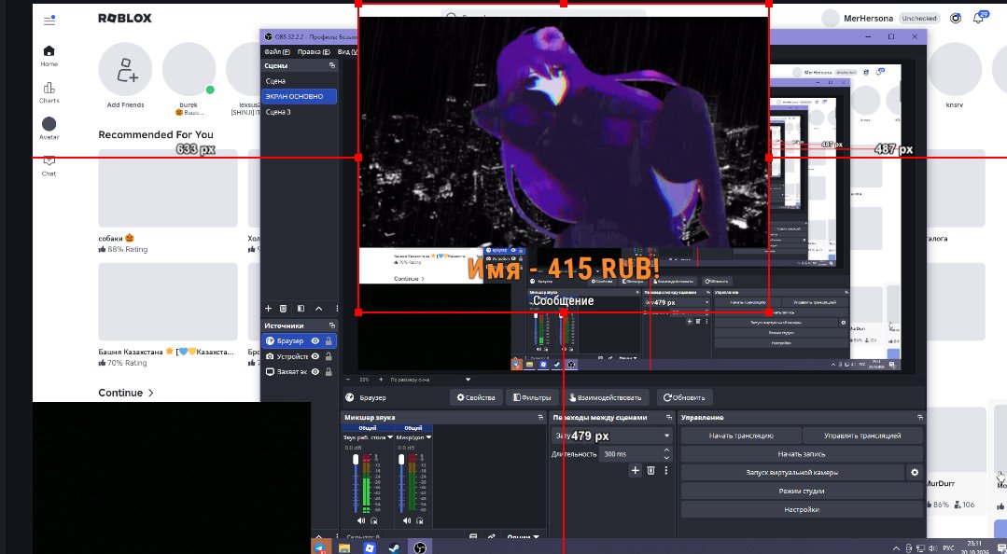Open virtual camera settings gear
The image size is (1007, 554).
pos(915,473)
